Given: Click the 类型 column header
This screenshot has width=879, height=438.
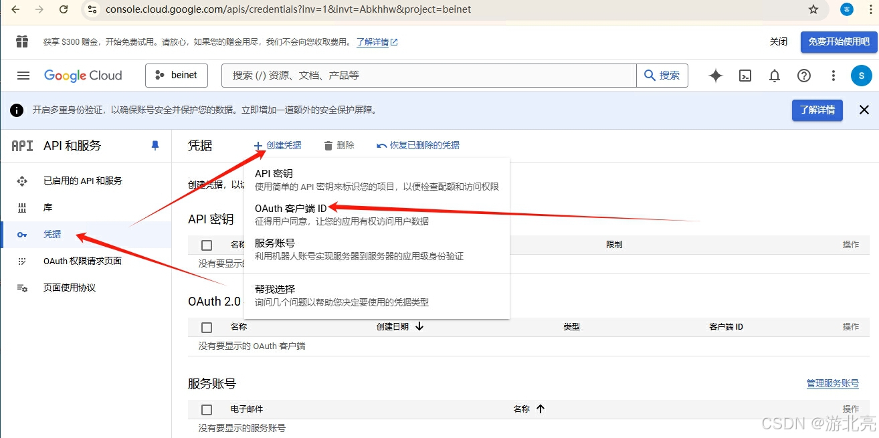Looking at the screenshot, I should [571, 326].
